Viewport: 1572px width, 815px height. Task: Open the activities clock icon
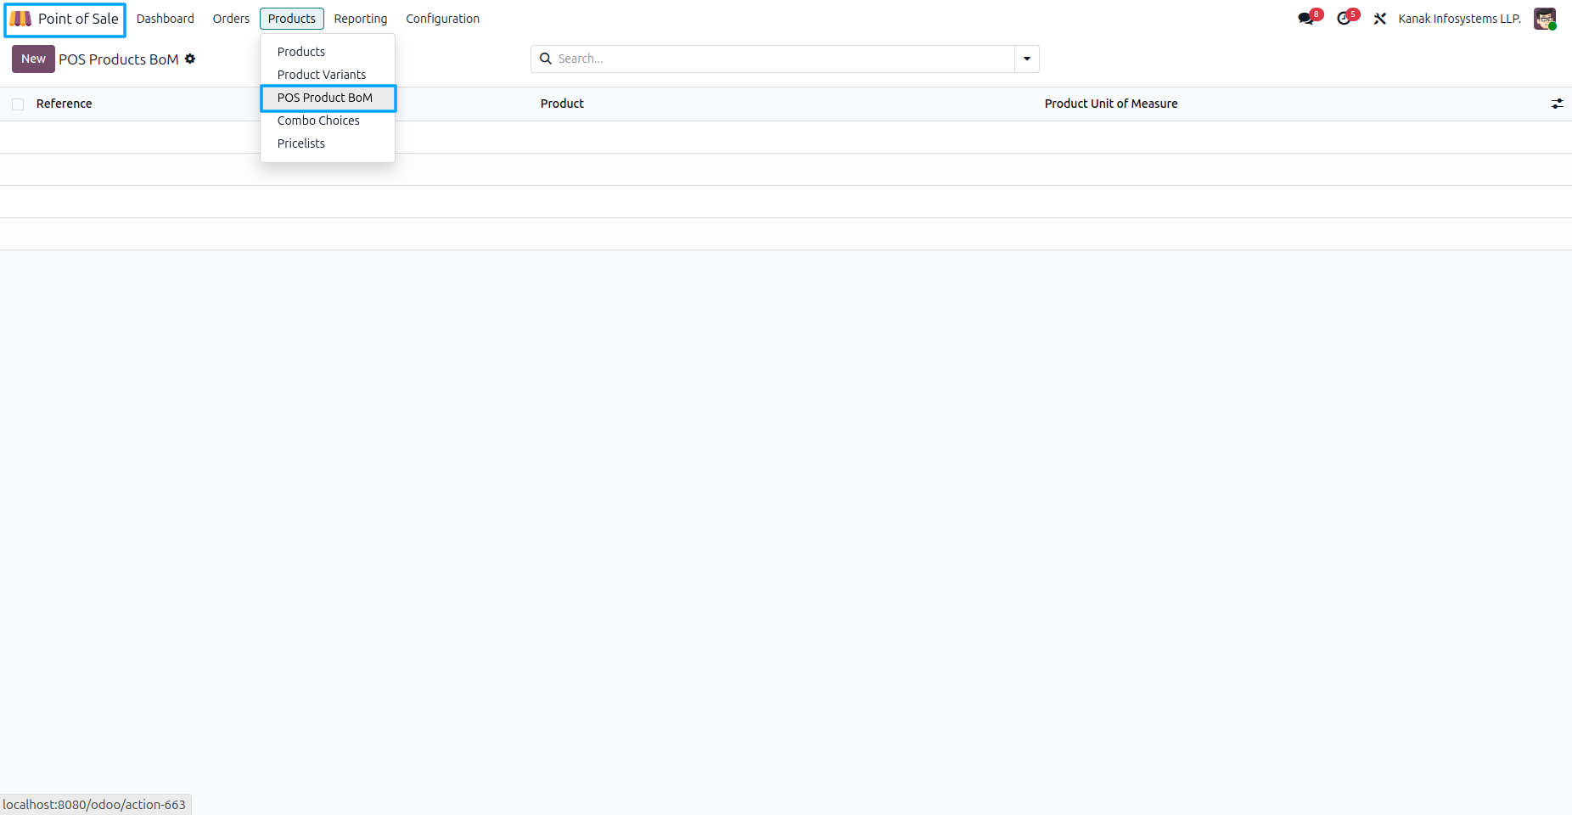[1345, 19]
